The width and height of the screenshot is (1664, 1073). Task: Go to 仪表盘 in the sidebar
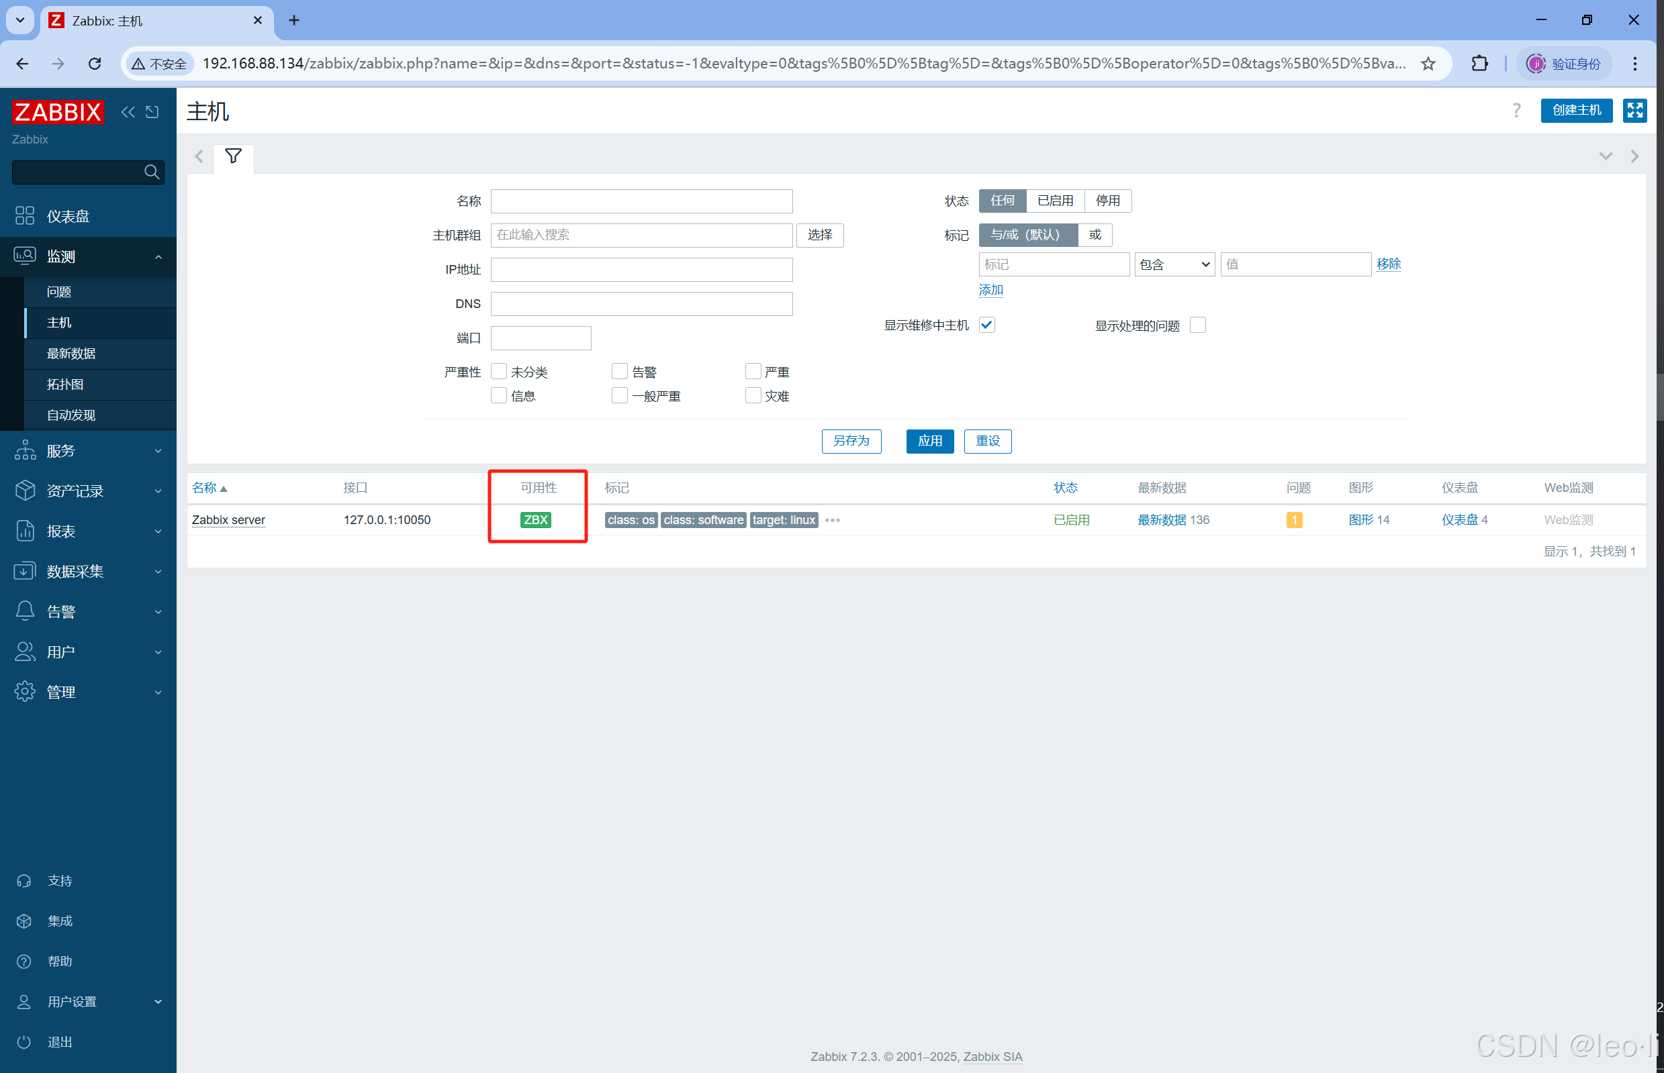pos(68,216)
